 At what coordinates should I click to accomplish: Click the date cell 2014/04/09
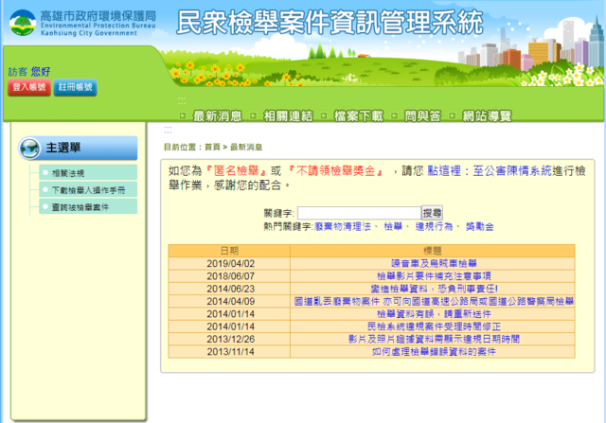[x=231, y=301]
